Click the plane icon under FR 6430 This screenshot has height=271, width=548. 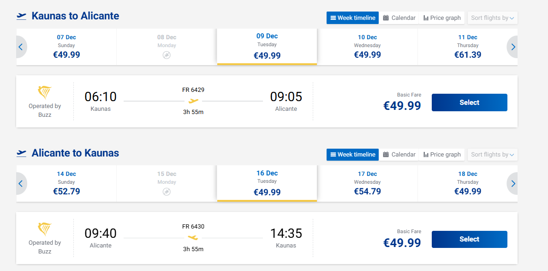pos(193,238)
